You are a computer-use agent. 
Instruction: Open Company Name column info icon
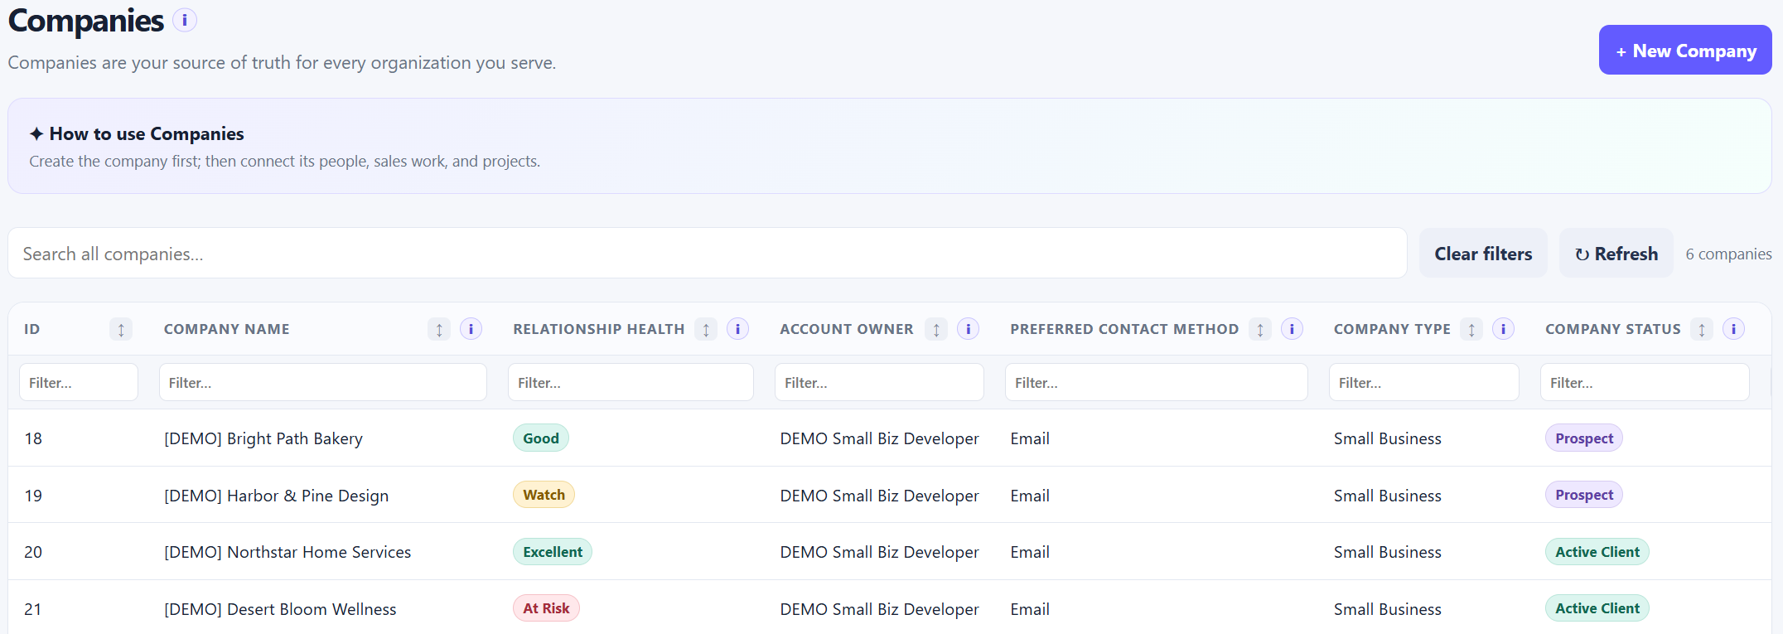471,329
